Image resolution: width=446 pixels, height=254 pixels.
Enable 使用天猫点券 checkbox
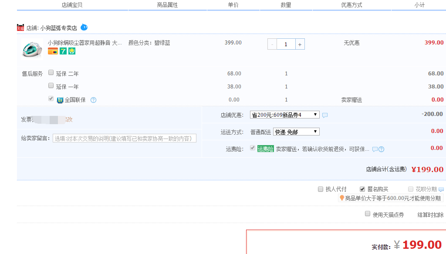(368, 213)
